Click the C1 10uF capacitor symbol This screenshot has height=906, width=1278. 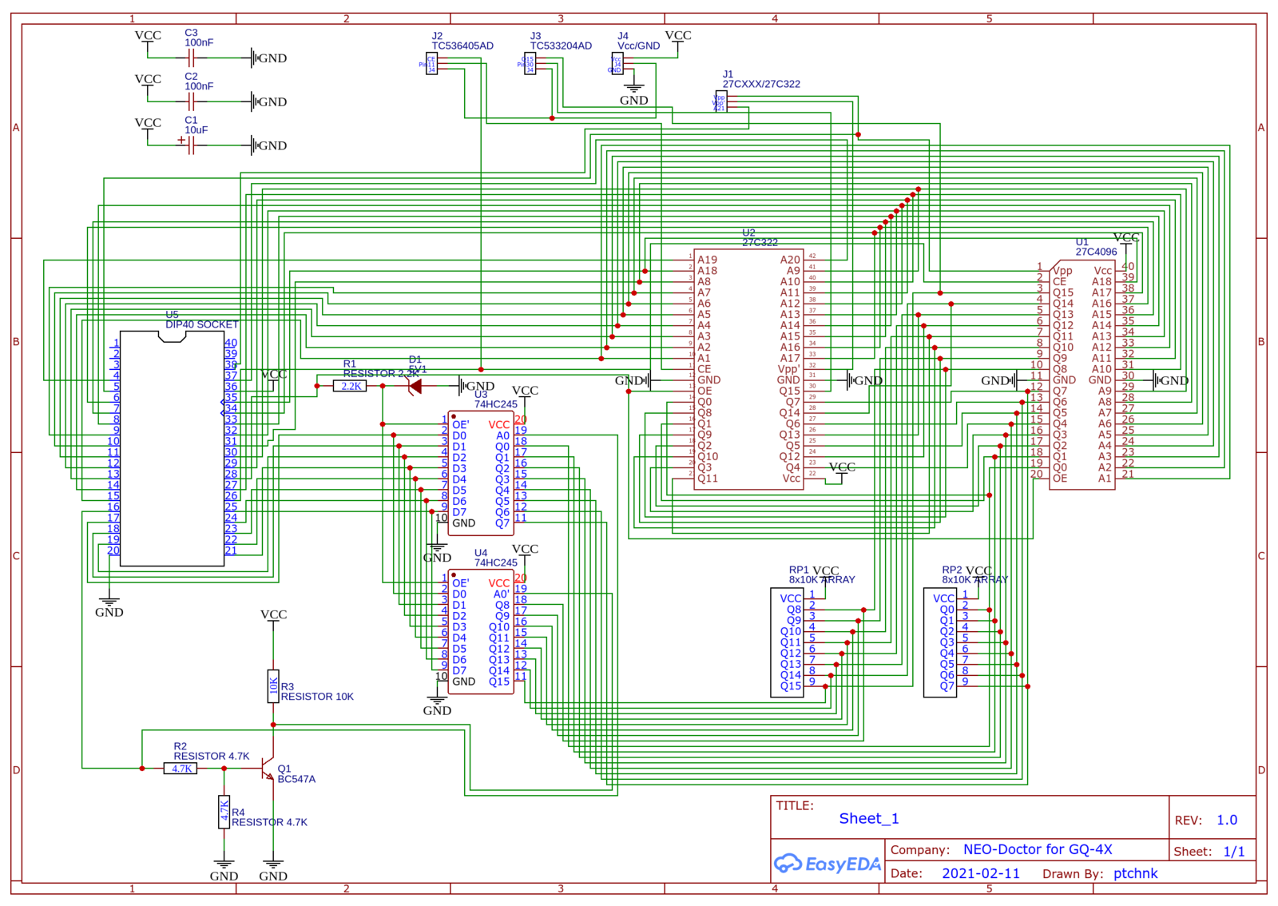coord(191,145)
